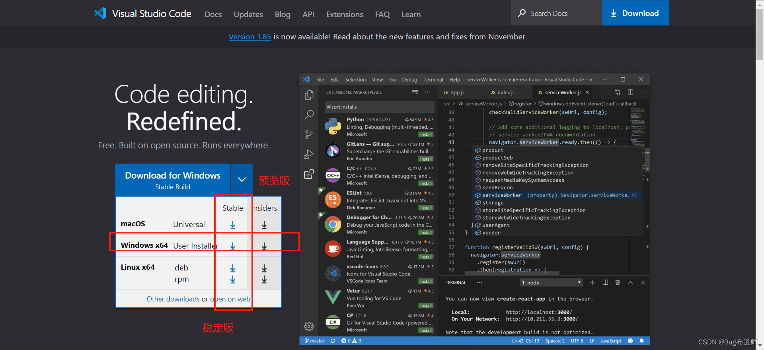Viewport: 764px width, 350px height.
Task: Open the Learn page
Action: click(411, 14)
